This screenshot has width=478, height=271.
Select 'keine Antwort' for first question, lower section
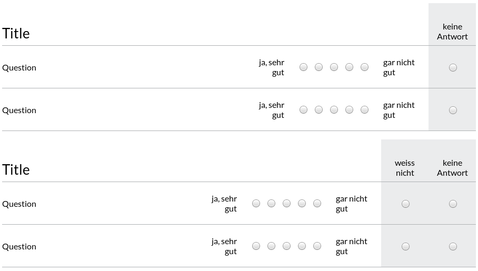(453, 204)
